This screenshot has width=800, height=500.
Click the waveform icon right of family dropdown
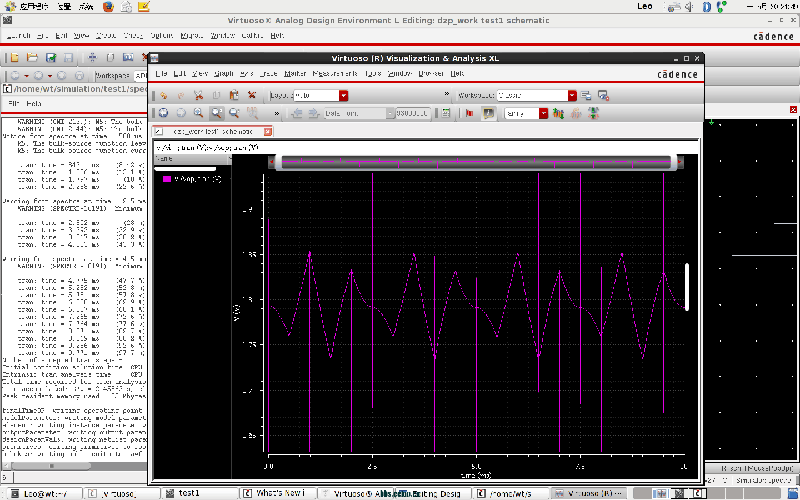tap(558, 113)
